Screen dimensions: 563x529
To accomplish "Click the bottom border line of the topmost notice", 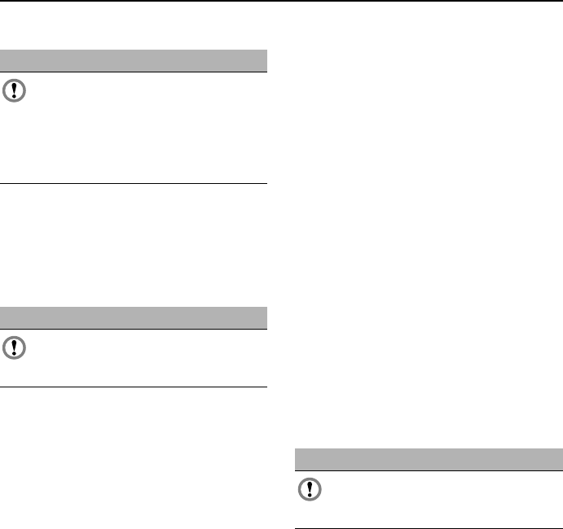I will [x=134, y=183].
